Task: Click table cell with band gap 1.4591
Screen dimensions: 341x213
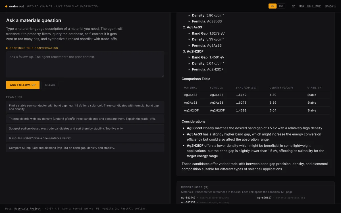Action: point(241,110)
